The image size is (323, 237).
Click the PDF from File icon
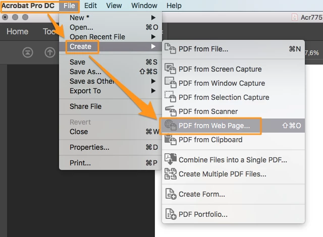pos(170,49)
